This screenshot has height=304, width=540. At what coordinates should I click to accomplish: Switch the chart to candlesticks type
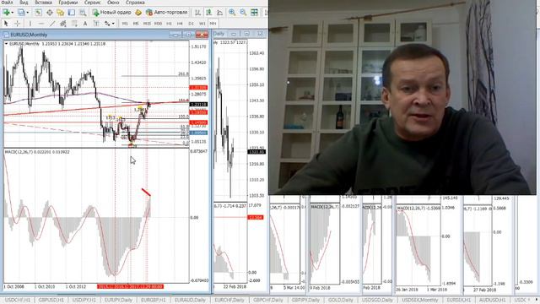pos(208,13)
